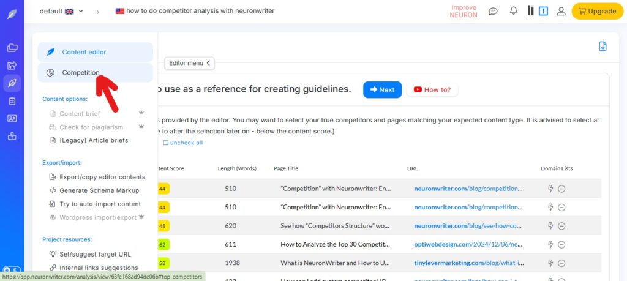This screenshot has width=627, height=281.
Task: Click the crown icon beside Check for plagiarism
Action: (141, 126)
